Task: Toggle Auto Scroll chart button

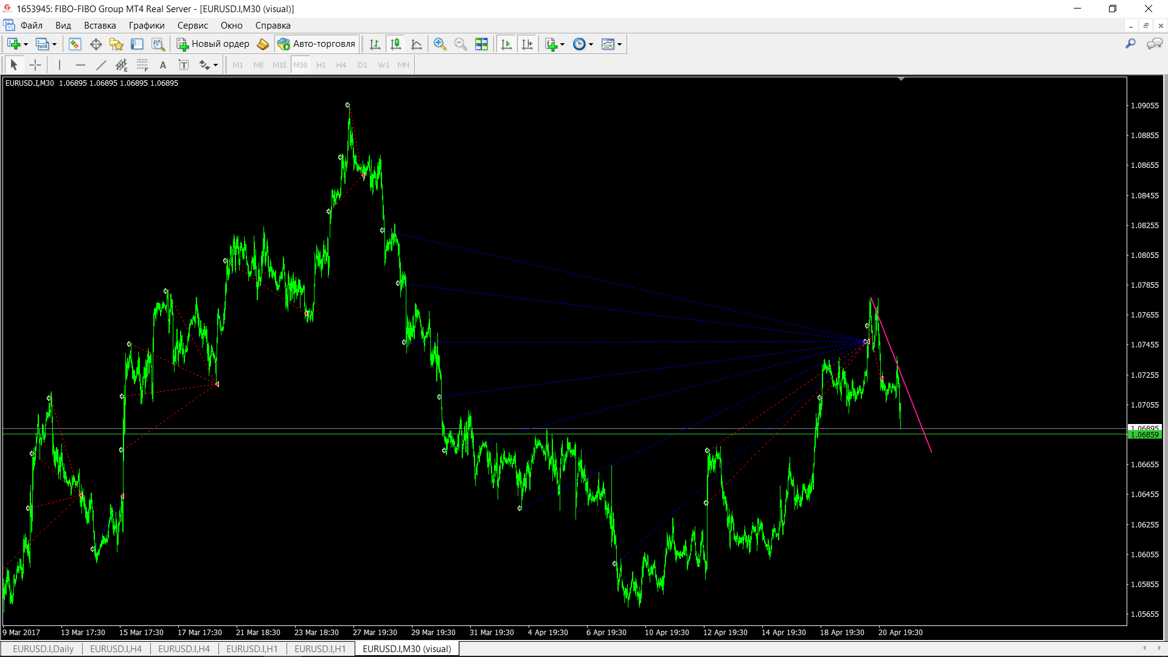Action: pyautogui.click(x=506, y=44)
